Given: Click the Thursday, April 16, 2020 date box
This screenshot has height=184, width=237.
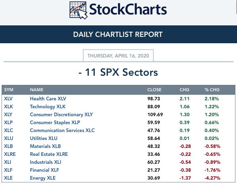Looking at the screenshot, I should [118, 56].
